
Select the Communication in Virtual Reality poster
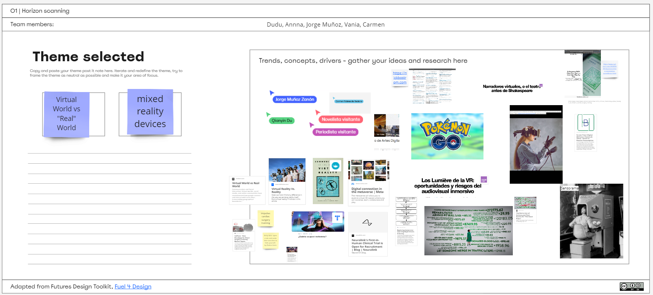(x=328, y=181)
